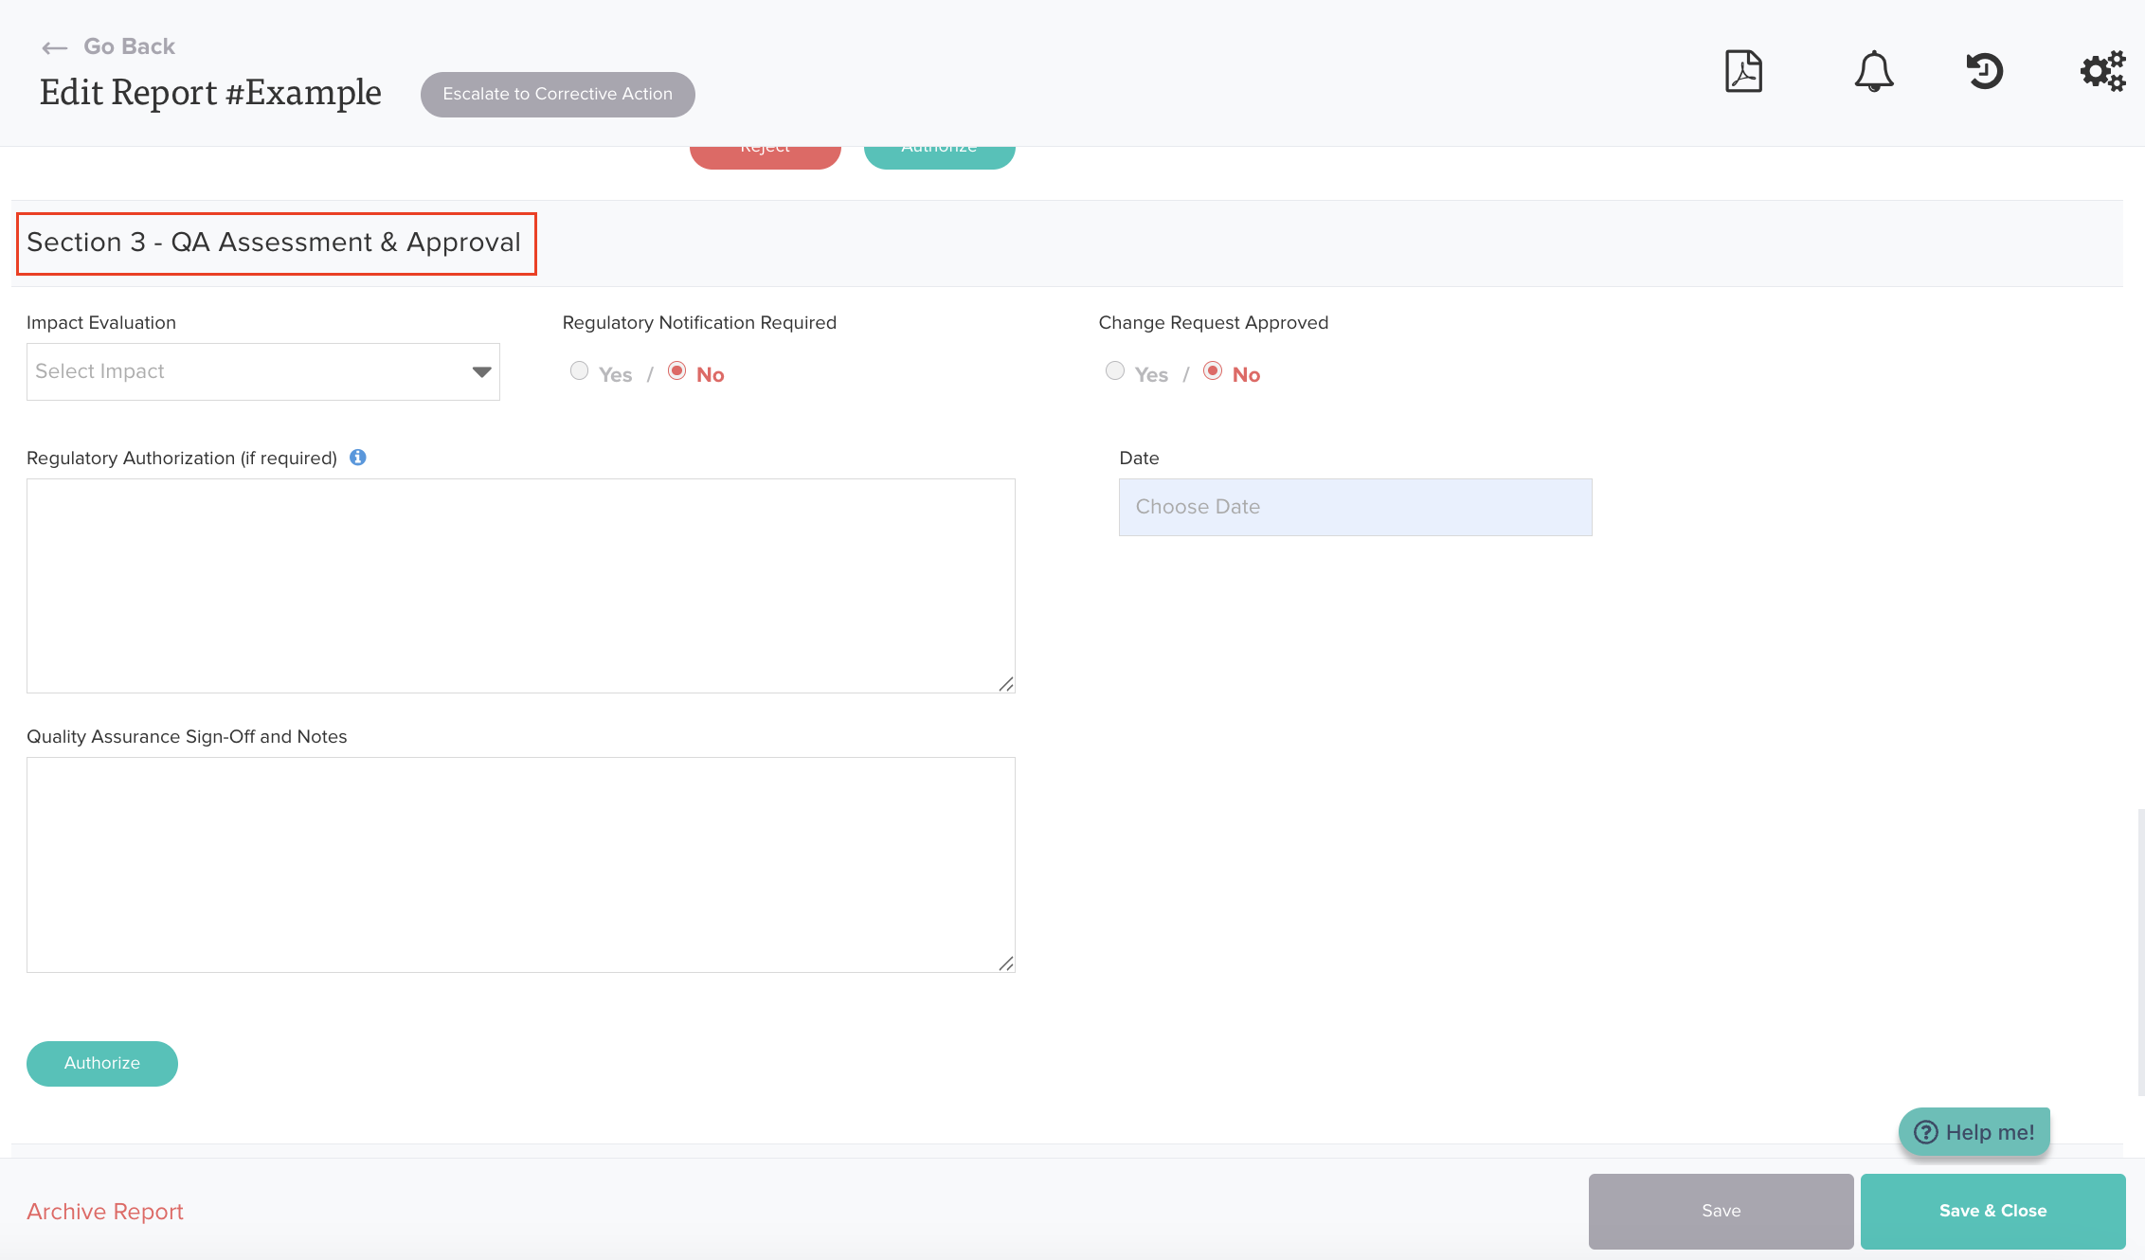
Task: Click Escalate to Corrective Action button
Action: click(557, 95)
